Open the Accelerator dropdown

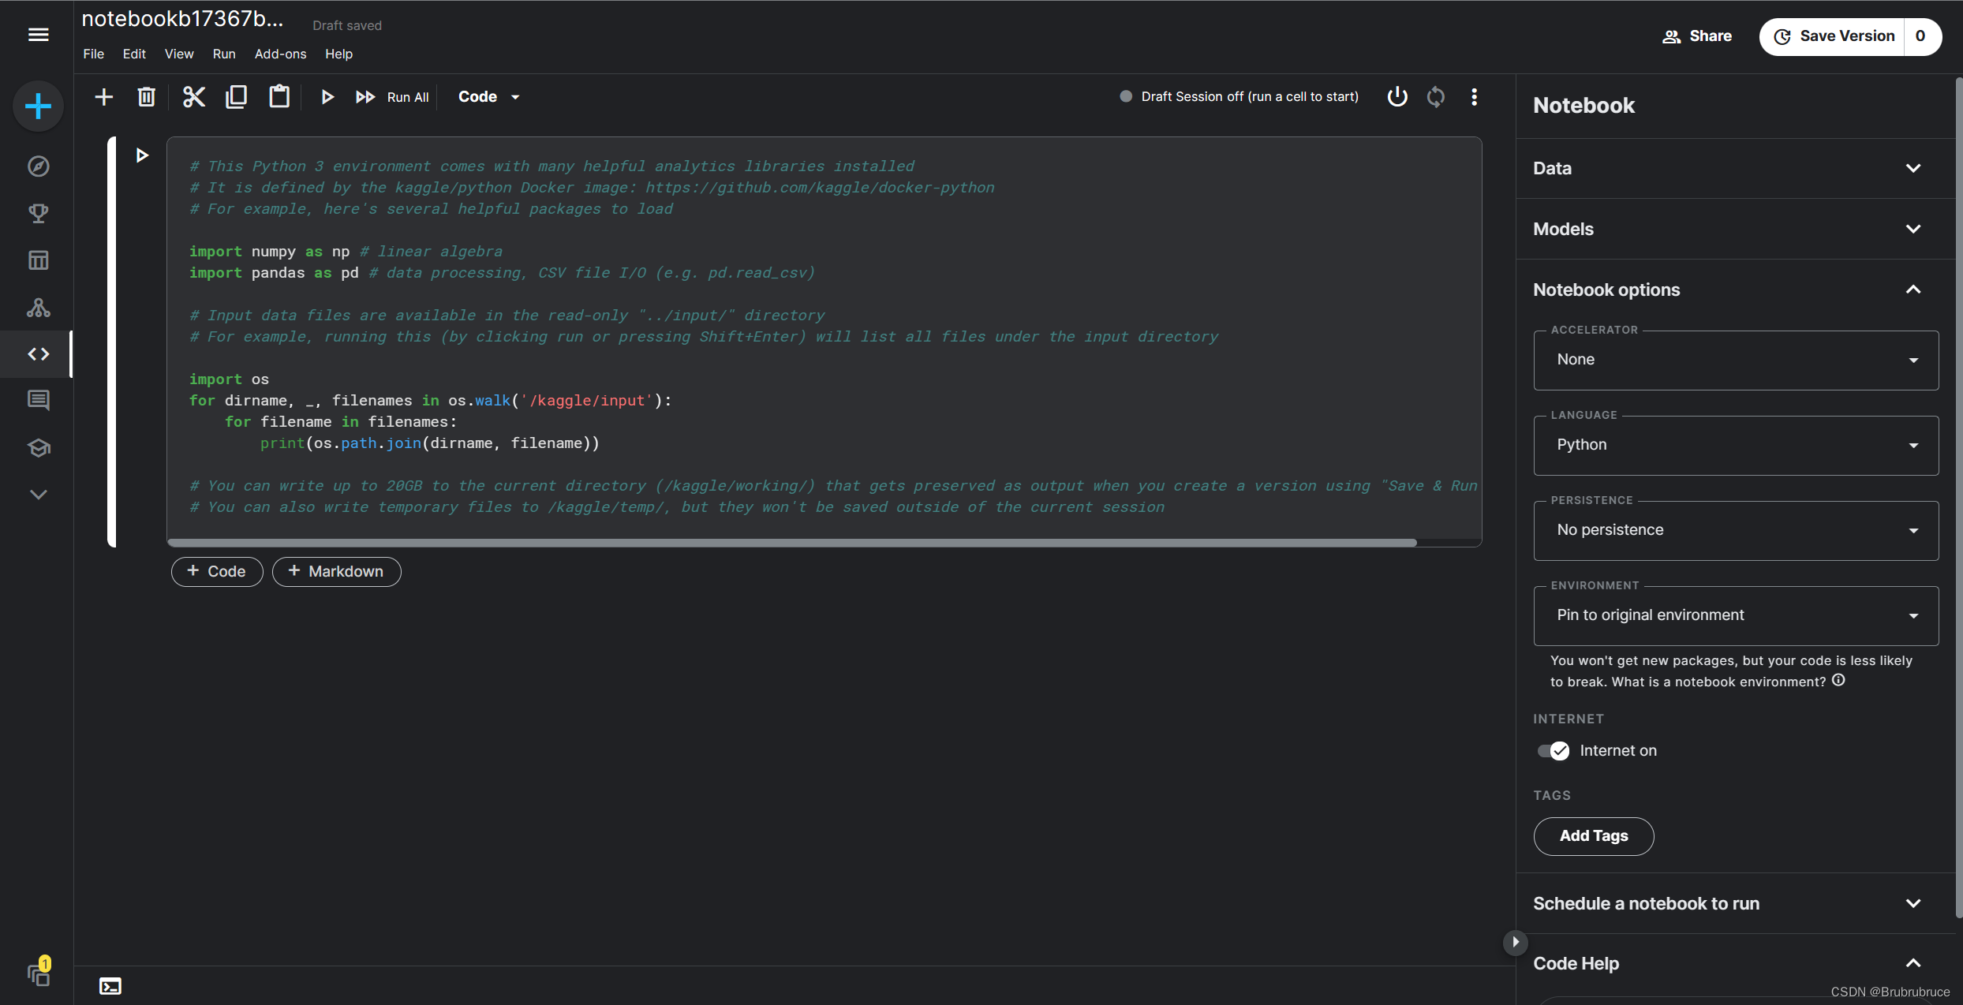coord(1736,360)
